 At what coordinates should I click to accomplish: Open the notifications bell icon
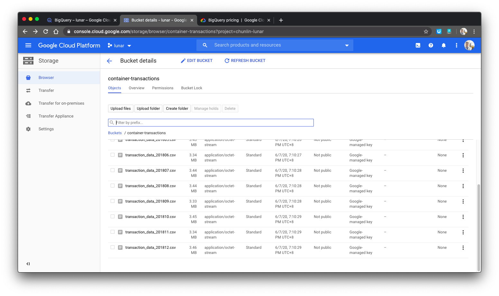coord(444,45)
